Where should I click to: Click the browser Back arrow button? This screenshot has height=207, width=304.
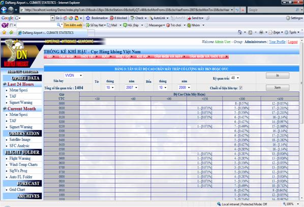tap(4, 10)
